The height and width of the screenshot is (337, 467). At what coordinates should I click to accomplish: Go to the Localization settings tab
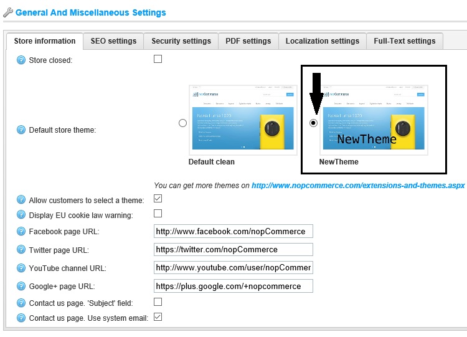coord(322,41)
